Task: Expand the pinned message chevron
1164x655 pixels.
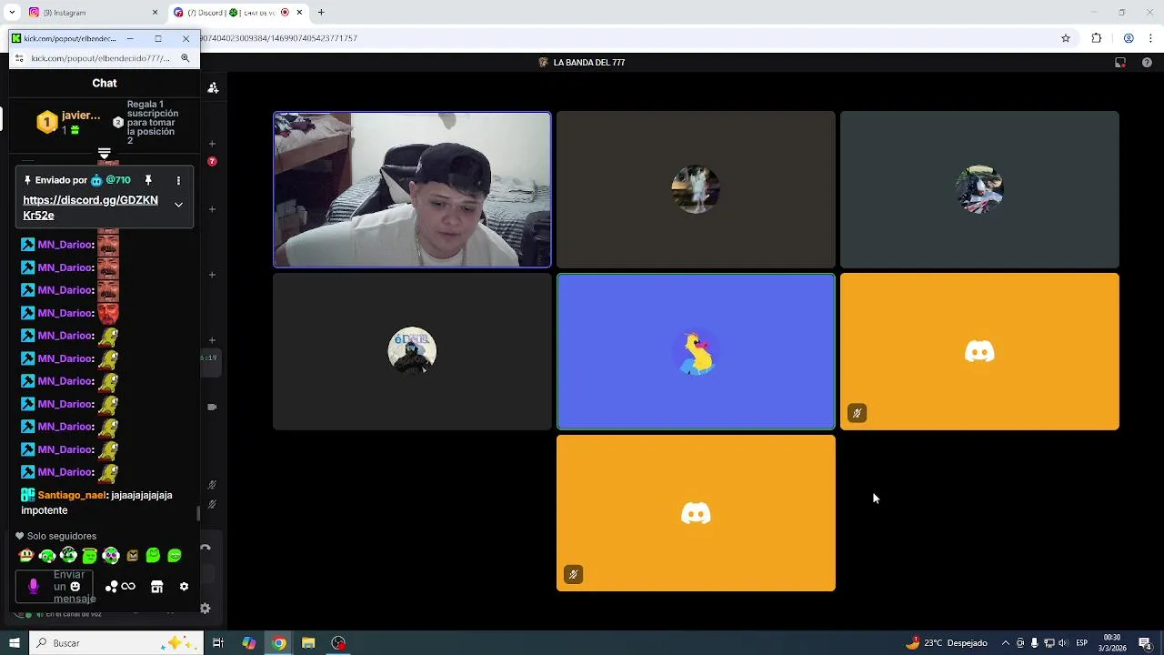Action: (178, 205)
